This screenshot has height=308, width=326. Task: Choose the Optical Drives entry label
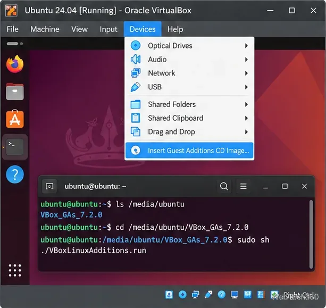170,46
